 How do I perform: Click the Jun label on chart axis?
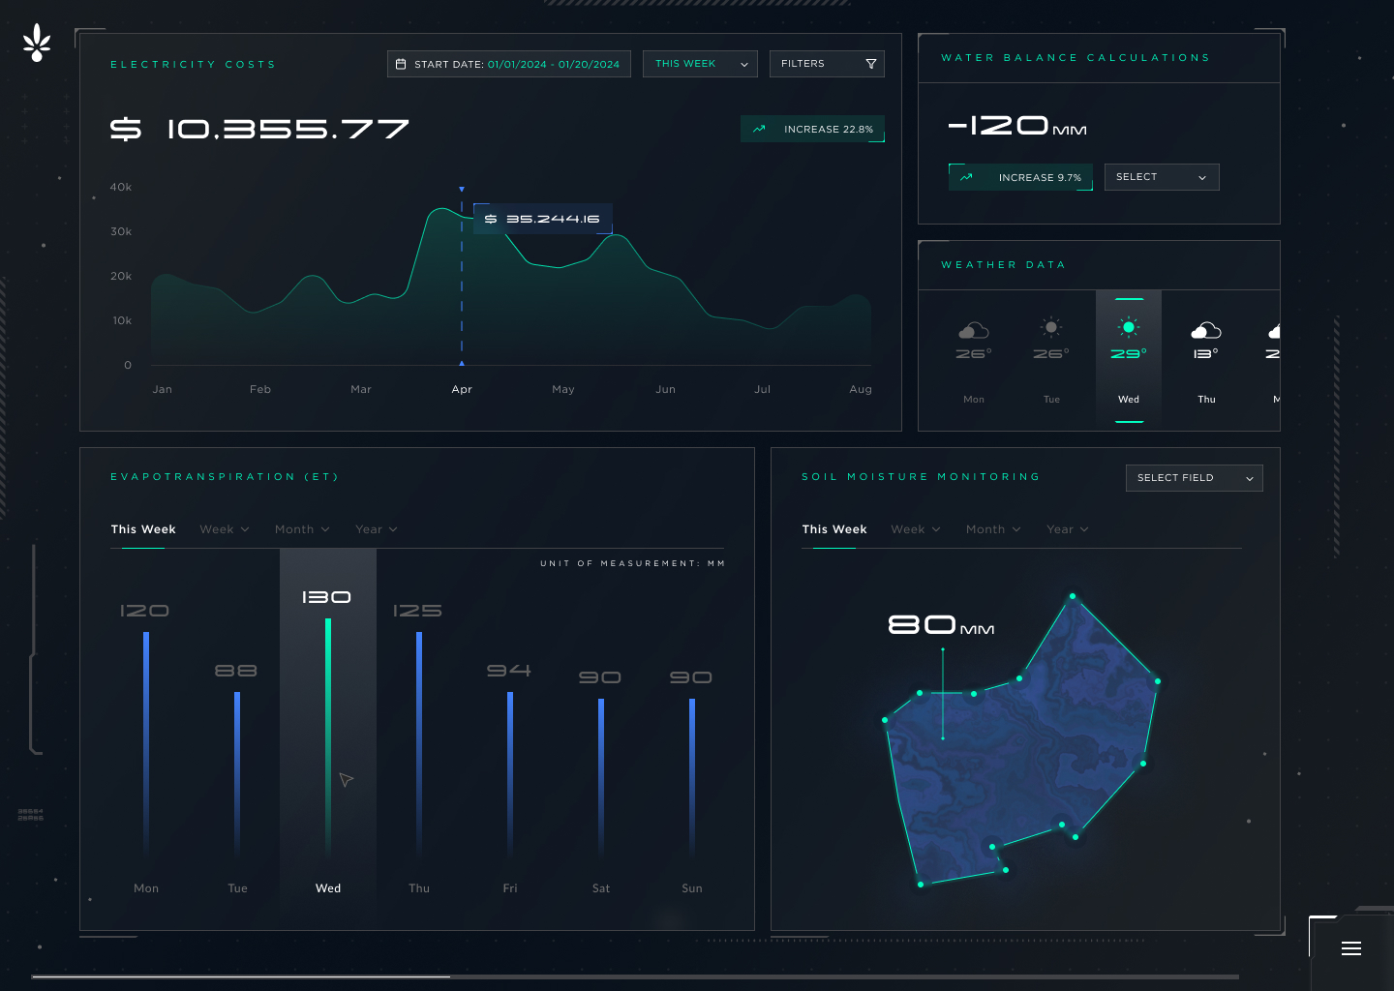click(x=665, y=389)
